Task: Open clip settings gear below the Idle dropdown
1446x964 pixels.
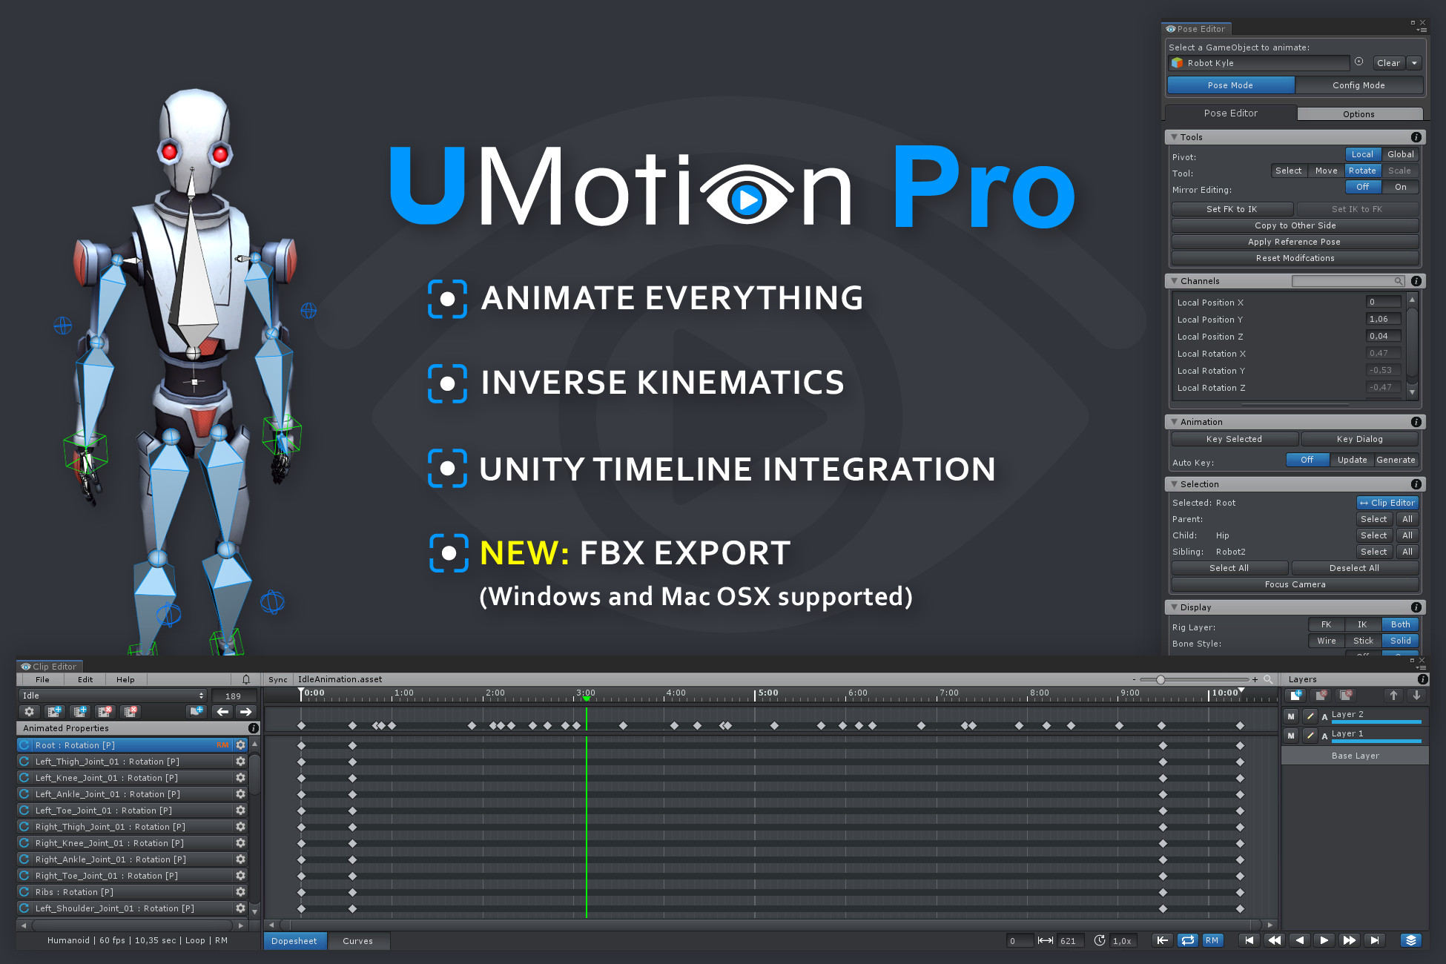Action: point(30,712)
